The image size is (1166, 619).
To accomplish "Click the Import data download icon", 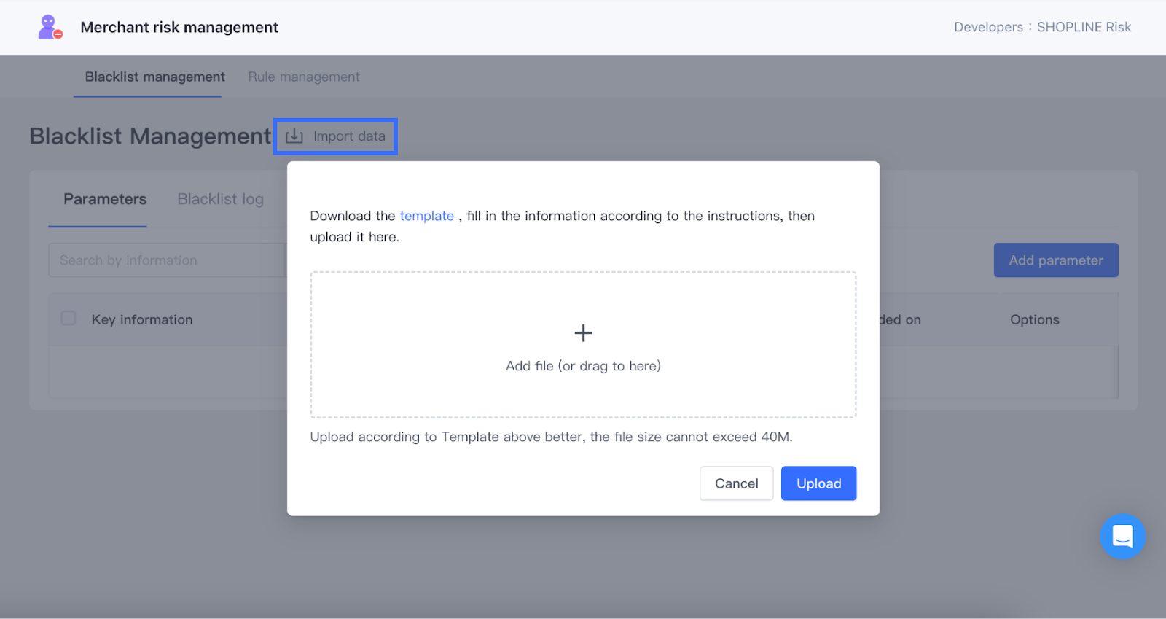I will (x=294, y=136).
